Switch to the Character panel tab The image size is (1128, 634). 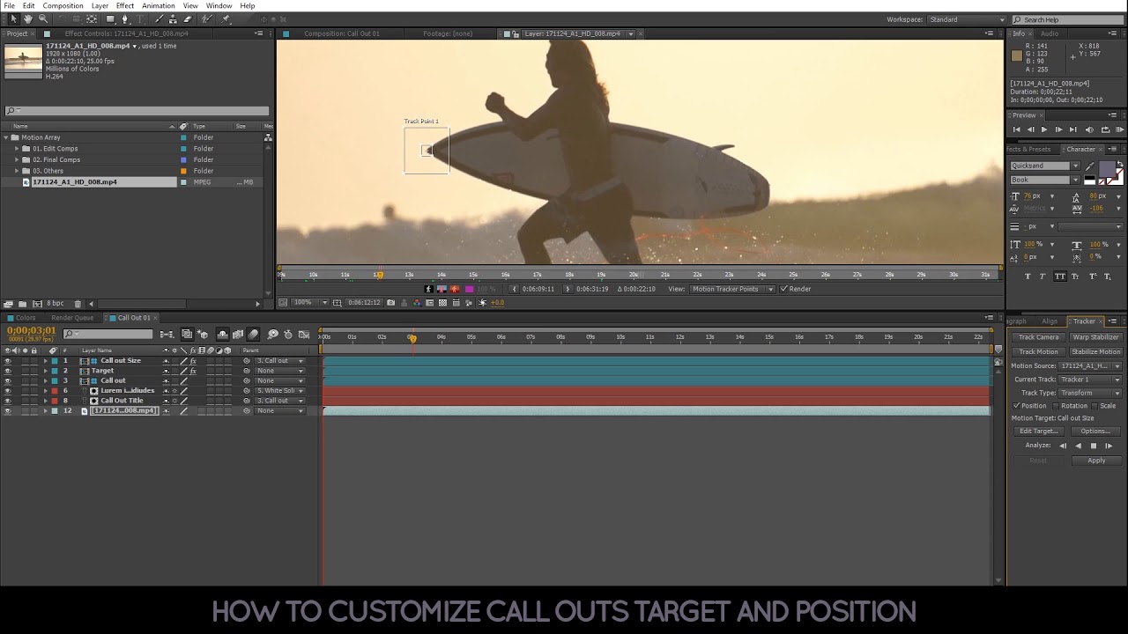(1080, 149)
